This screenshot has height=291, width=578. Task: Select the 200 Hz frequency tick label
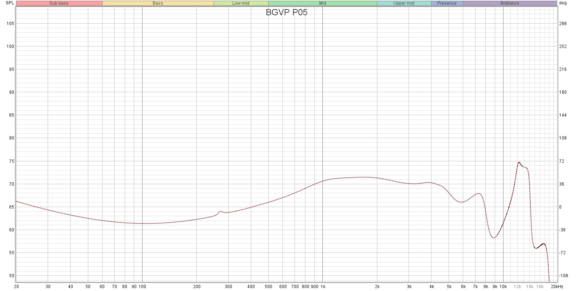click(x=197, y=287)
